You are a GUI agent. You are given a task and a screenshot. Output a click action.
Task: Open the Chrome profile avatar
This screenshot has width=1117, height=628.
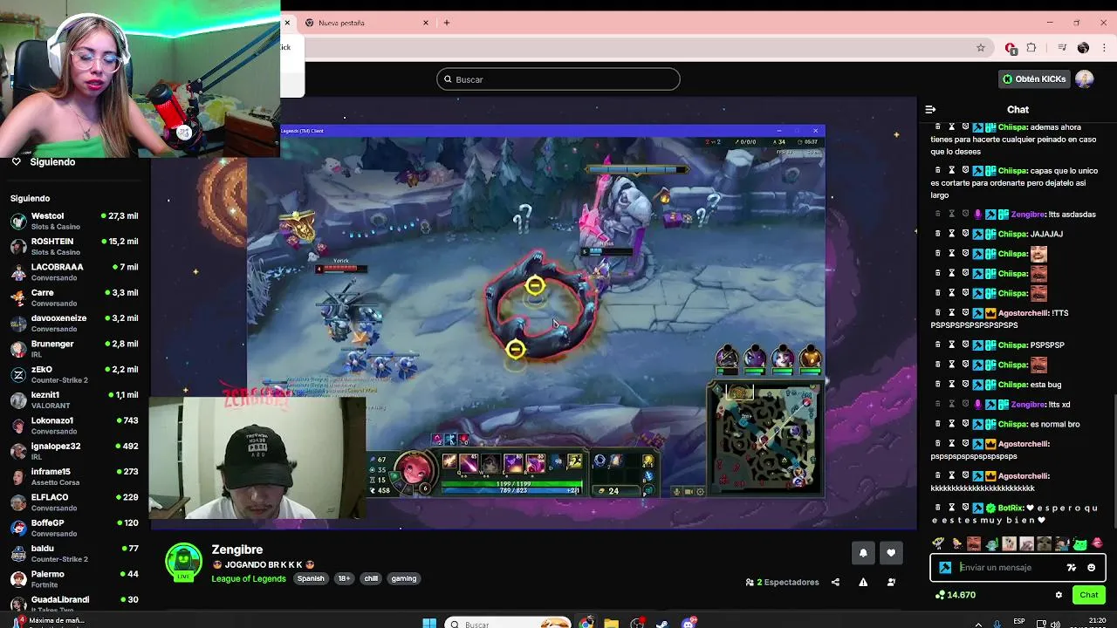pyautogui.click(x=1083, y=48)
